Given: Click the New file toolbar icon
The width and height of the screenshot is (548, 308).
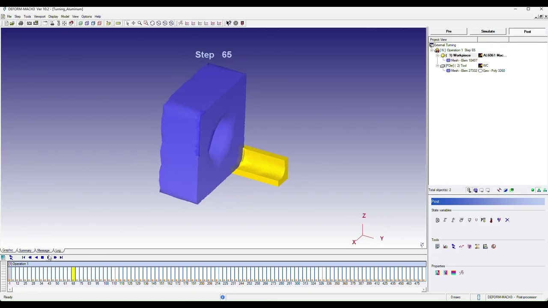Looking at the screenshot, I should click(6, 23).
